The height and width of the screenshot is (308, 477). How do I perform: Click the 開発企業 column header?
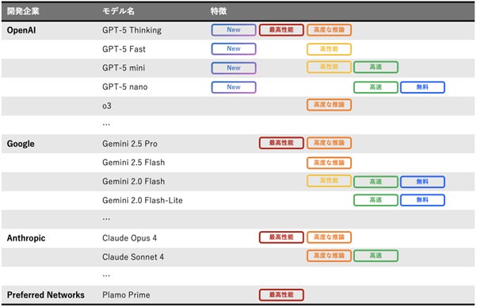click(x=23, y=12)
